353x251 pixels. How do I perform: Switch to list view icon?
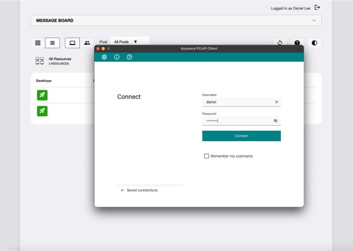click(52, 43)
